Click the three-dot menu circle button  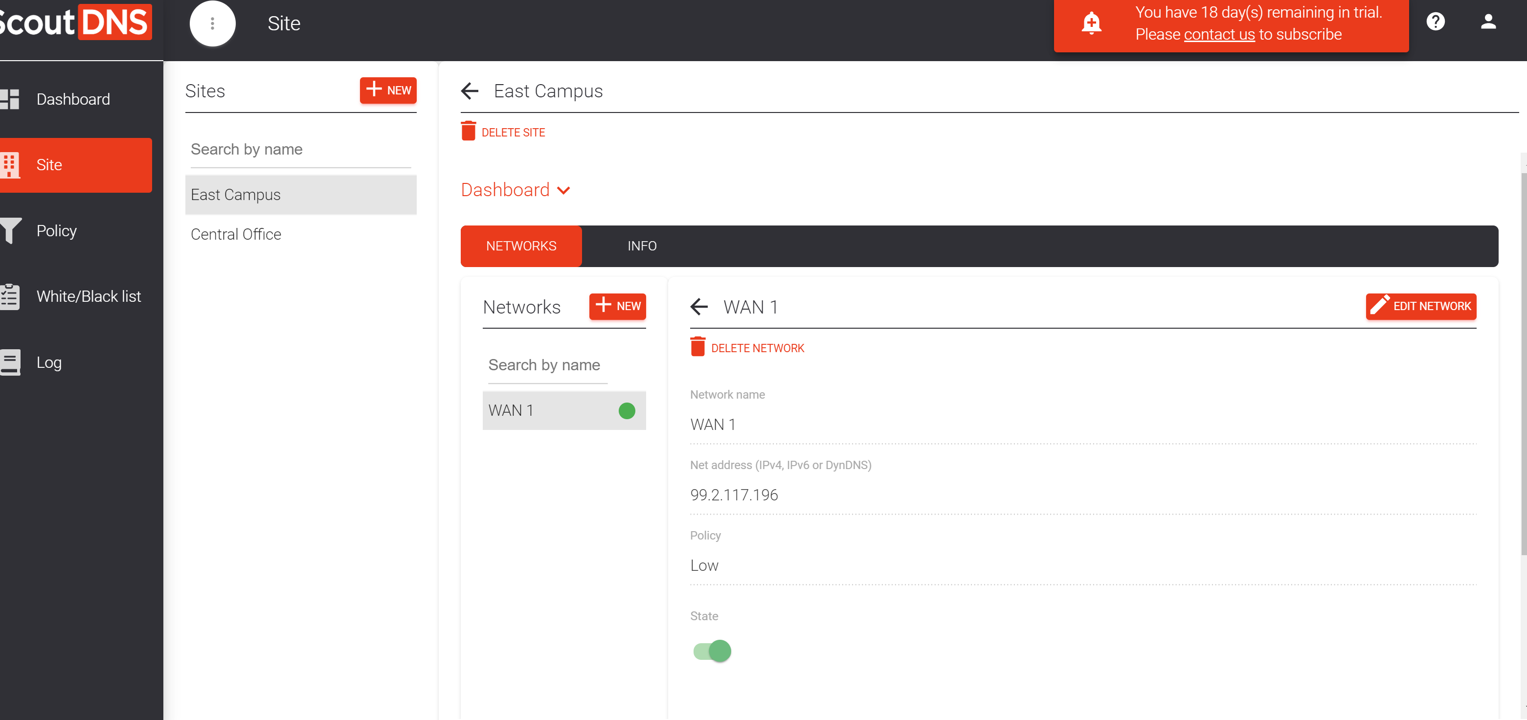click(x=212, y=23)
